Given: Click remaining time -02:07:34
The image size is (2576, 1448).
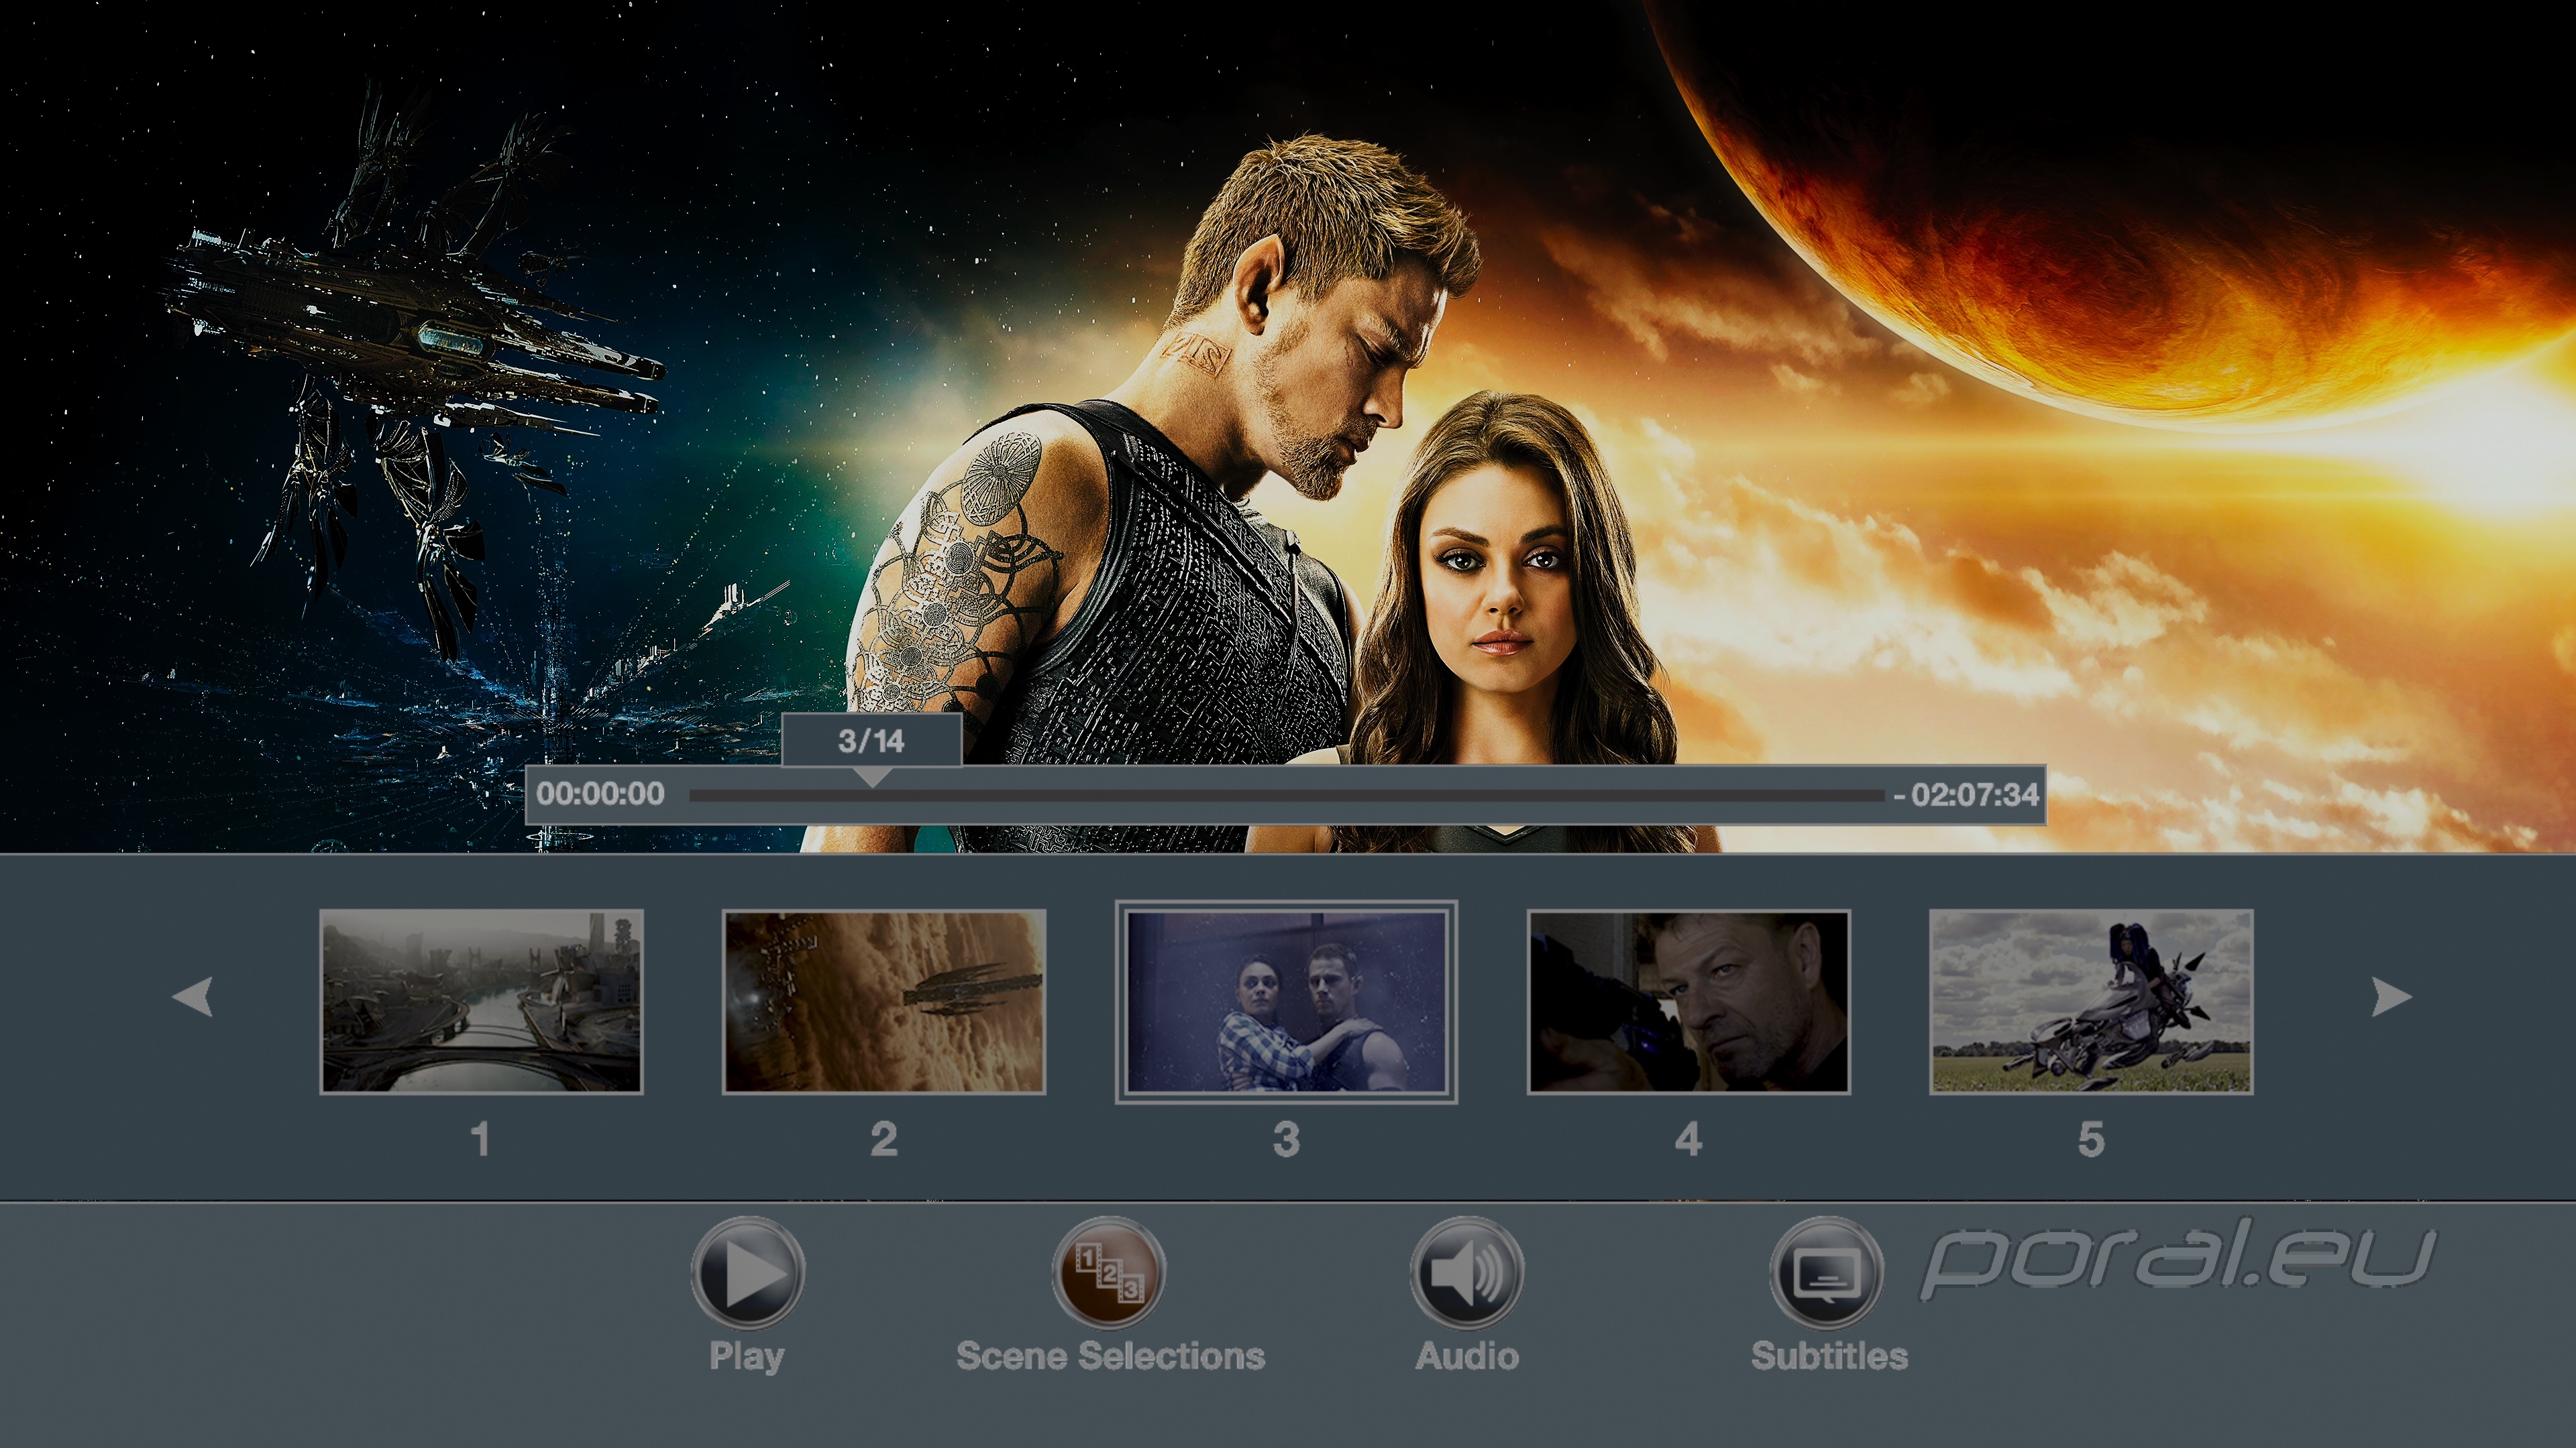Looking at the screenshot, I should coord(1966,794).
